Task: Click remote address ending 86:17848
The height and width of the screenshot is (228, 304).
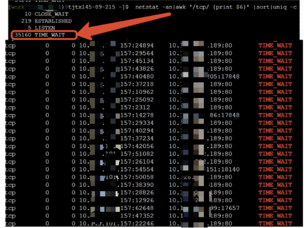Action: point(223,115)
